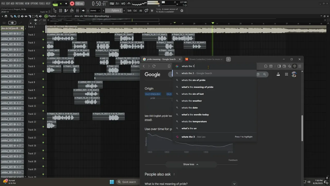Open the browser Leo AI sparkle icon
This screenshot has width=330, height=186.
coord(289,66)
